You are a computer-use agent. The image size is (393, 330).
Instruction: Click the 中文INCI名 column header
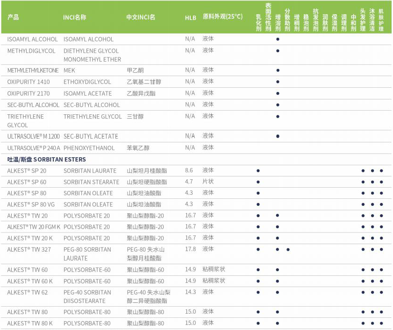(x=141, y=17)
